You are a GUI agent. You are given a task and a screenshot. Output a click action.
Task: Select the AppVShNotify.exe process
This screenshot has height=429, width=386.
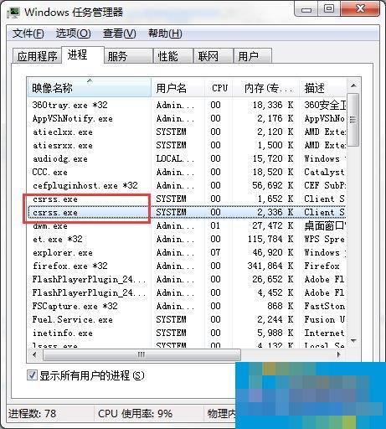(x=187, y=118)
